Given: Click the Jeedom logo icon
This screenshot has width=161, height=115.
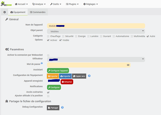Looking at the screenshot, I should point(6,4).
